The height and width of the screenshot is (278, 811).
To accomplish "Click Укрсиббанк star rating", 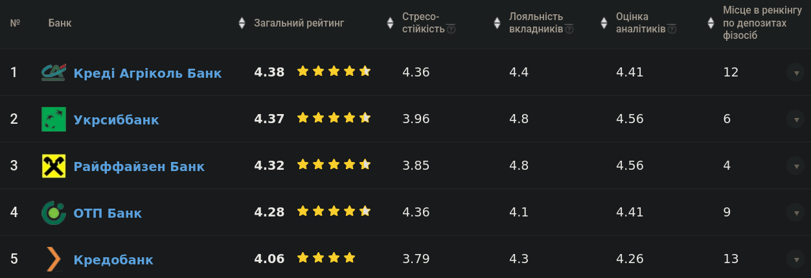I will click(x=334, y=118).
